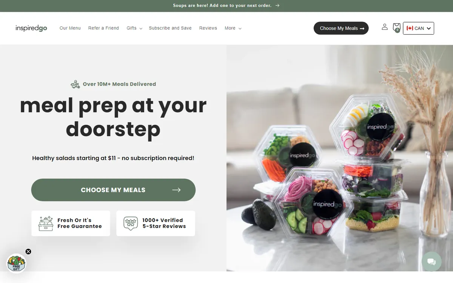453x283 pixels.
Task: Open the shopping cart icon
Action: click(396, 28)
